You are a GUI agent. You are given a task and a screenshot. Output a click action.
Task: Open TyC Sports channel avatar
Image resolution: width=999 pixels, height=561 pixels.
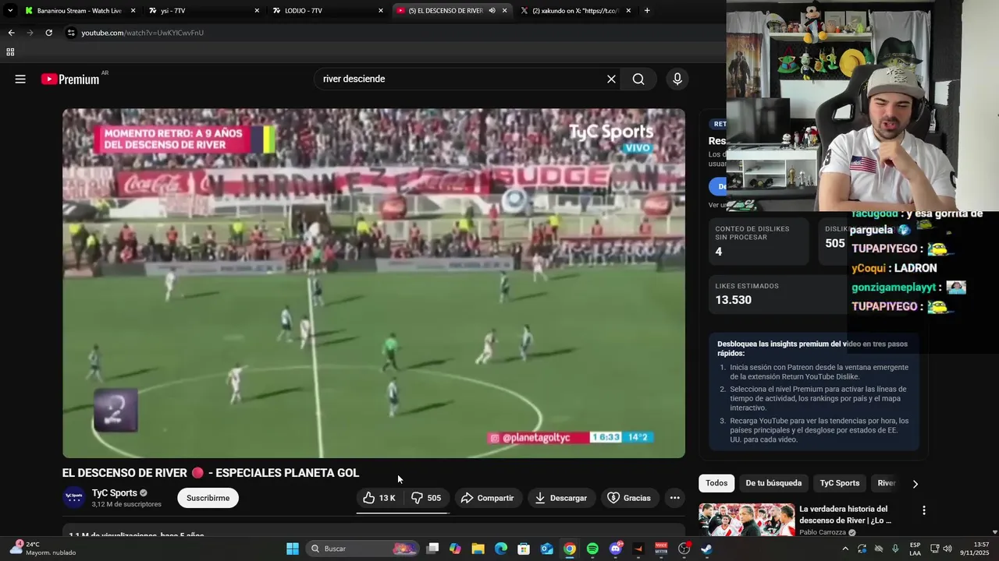pos(74,497)
